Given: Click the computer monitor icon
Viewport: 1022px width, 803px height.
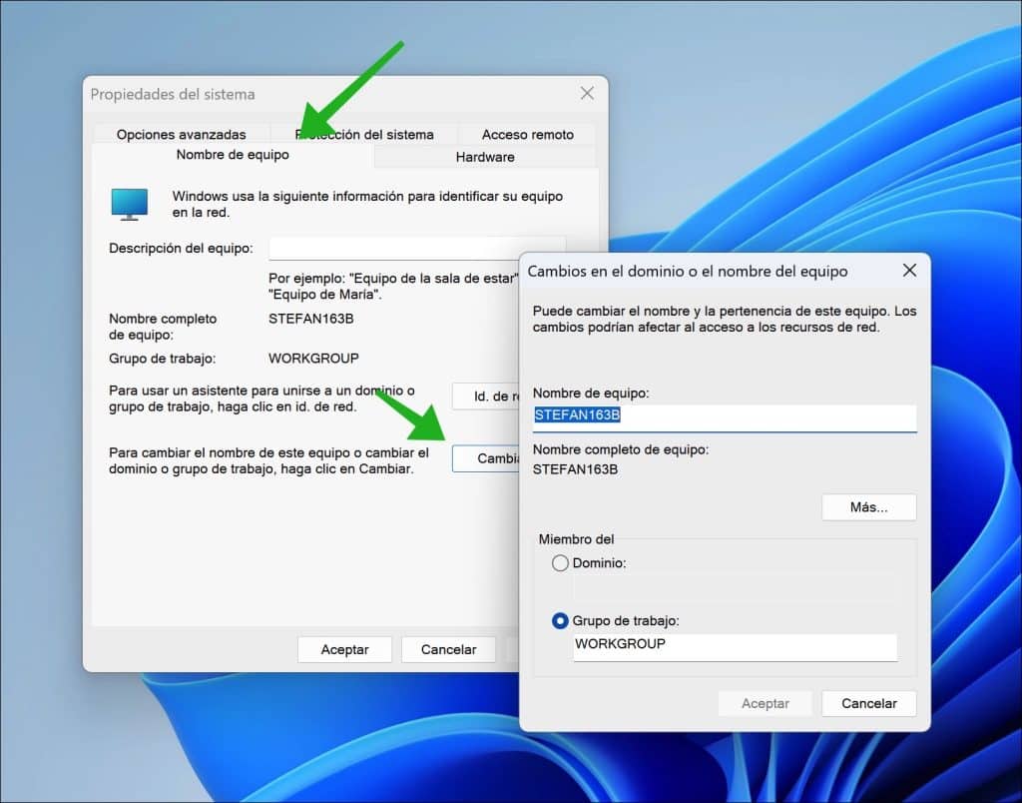Looking at the screenshot, I should 130,204.
